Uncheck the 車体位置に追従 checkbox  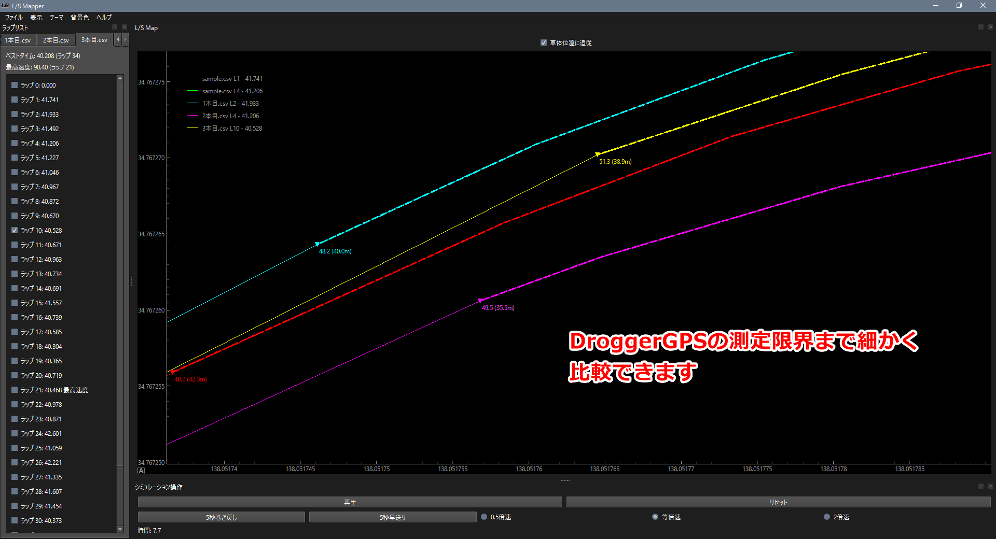point(544,43)
